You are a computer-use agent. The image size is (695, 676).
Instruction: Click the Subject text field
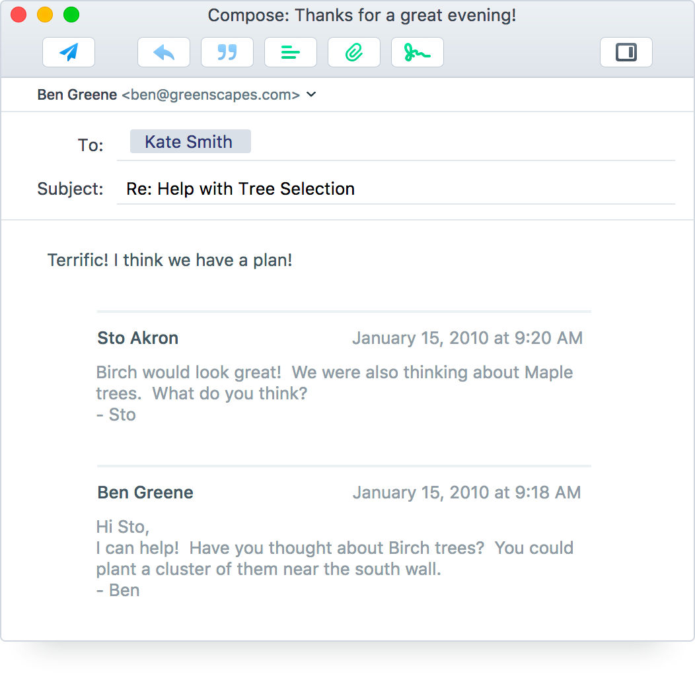pyautogui.click(x=396, y=189)
